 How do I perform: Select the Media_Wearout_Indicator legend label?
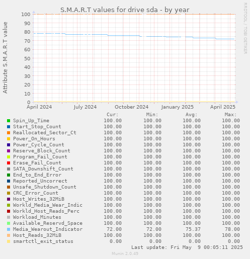point(48,229)
